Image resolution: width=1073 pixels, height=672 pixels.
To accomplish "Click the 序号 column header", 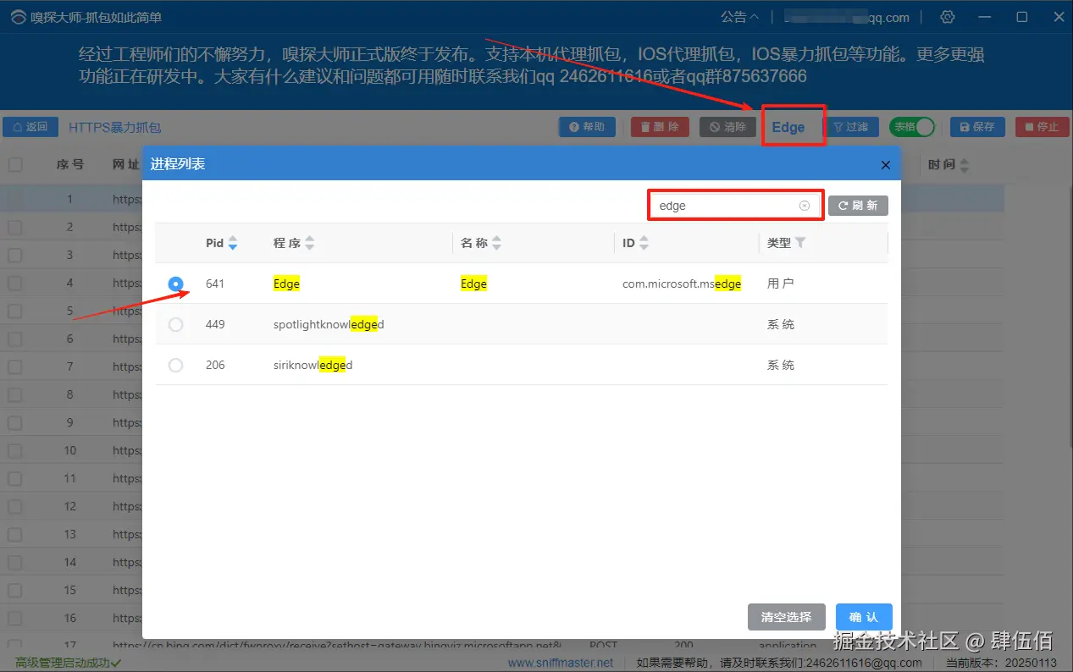I will (69, 164).
